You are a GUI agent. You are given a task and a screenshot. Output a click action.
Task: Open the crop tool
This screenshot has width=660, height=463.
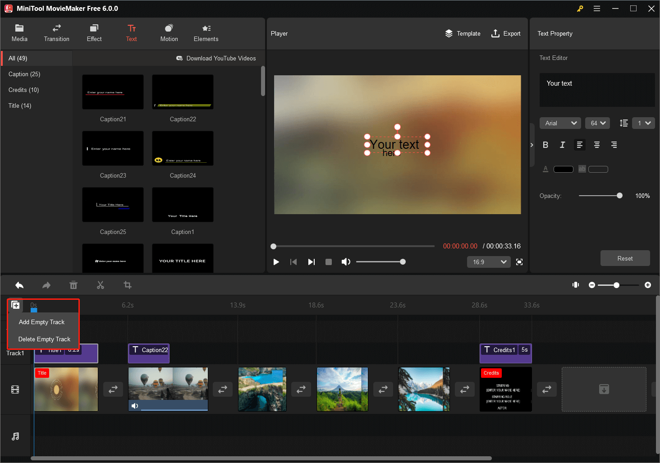pyautogui.click(x=128, y=285)
